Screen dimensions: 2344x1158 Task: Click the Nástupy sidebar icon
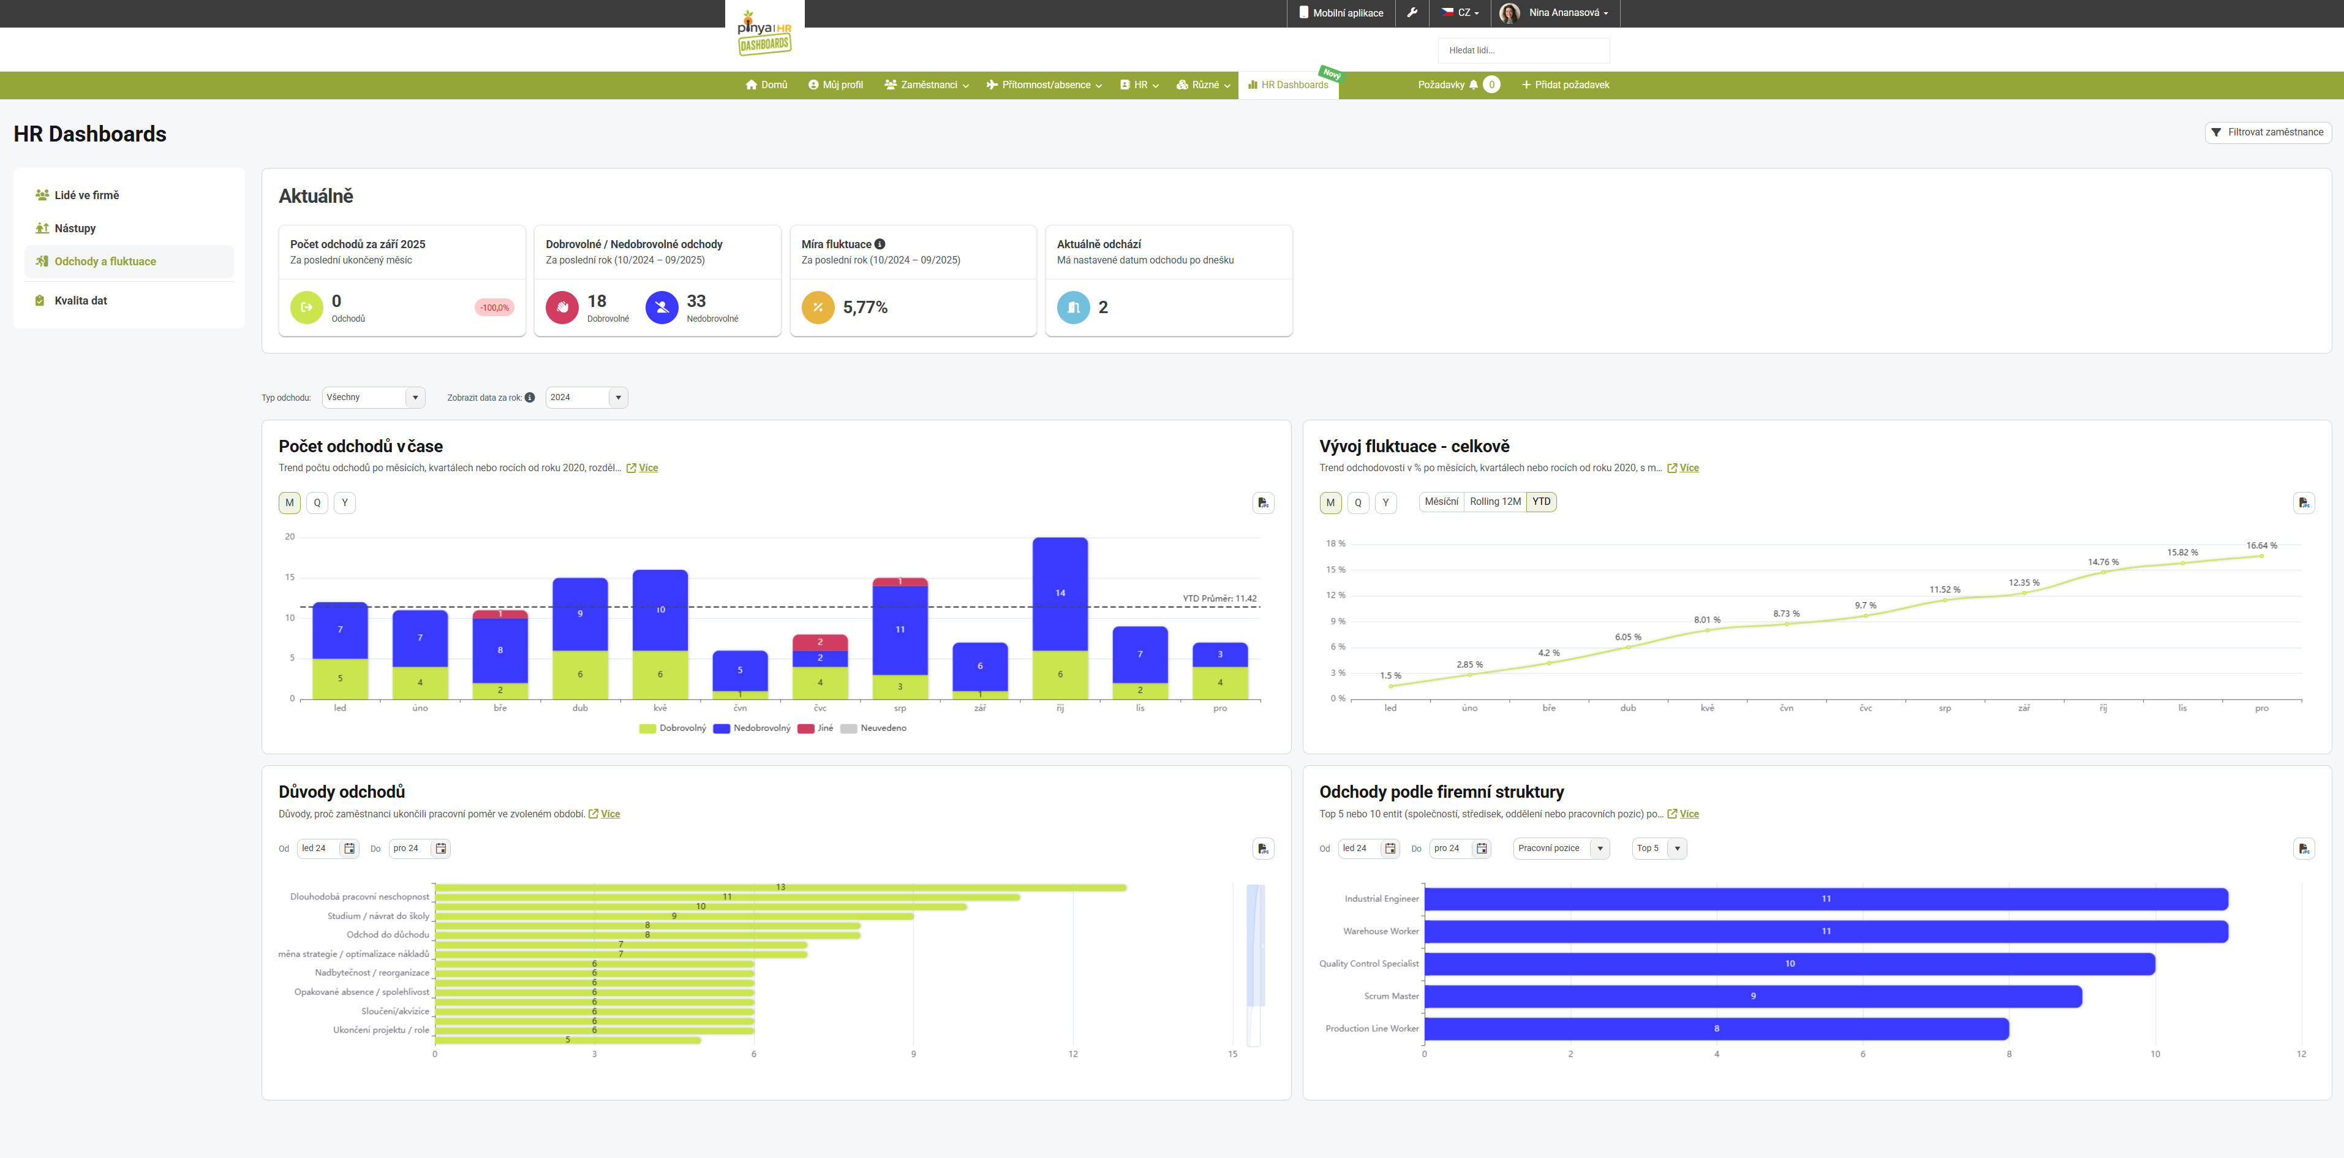(42, 227)
